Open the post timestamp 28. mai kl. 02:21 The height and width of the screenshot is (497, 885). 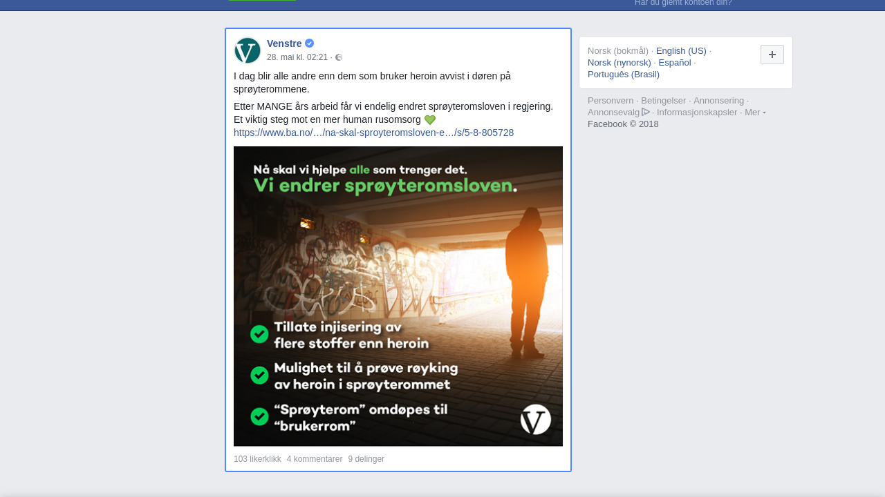[x=297, y=57]
